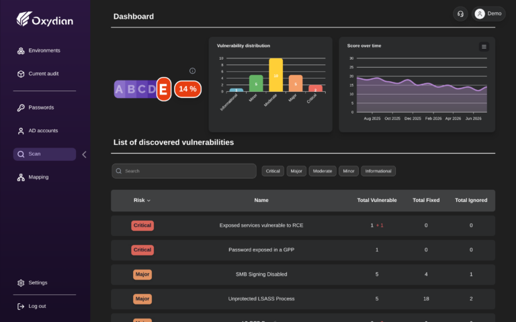The width and height of the screenshot is (516, 322).
Task: Click Critical badge on Password exposed row
Action: coord(142,250)
